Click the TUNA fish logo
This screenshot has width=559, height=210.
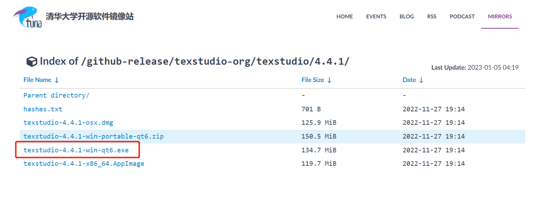tap(28, 17)
